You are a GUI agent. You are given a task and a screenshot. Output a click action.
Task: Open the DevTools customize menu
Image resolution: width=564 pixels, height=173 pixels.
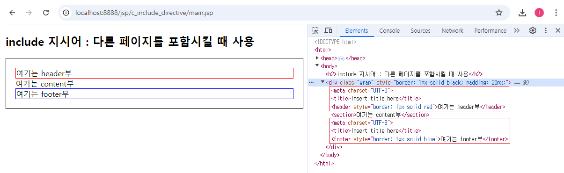point(546,30)
